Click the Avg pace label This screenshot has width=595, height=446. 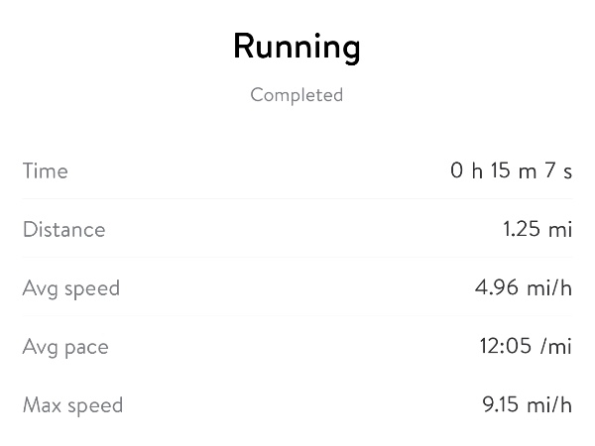click(x=65, y=347)
